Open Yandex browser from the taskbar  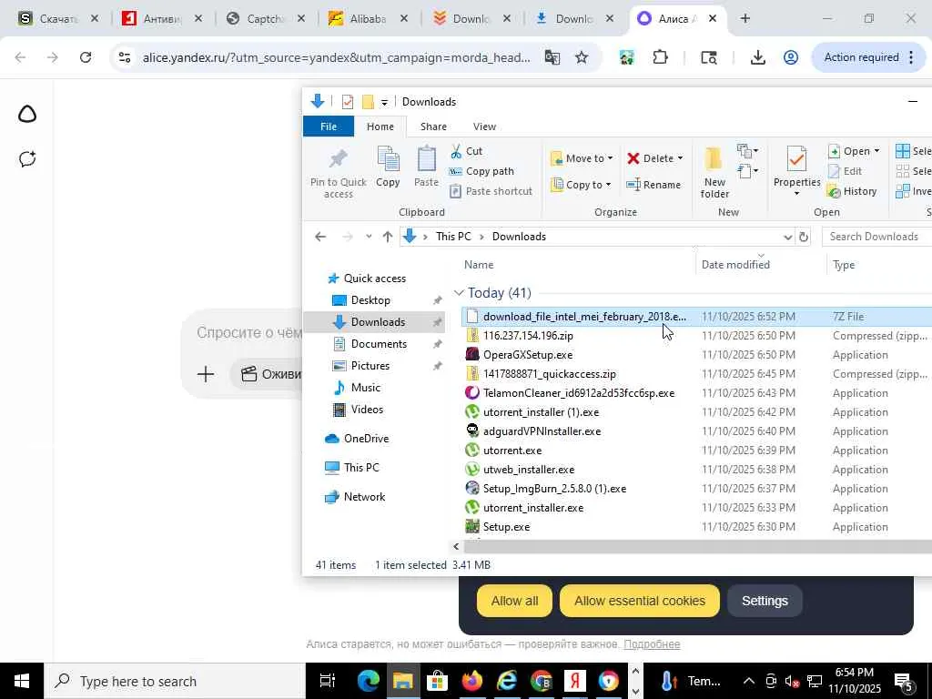(575, 681)
